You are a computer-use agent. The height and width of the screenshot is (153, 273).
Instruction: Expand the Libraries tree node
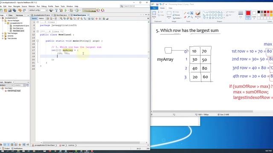pyautogui.click(x=3, y=36)
